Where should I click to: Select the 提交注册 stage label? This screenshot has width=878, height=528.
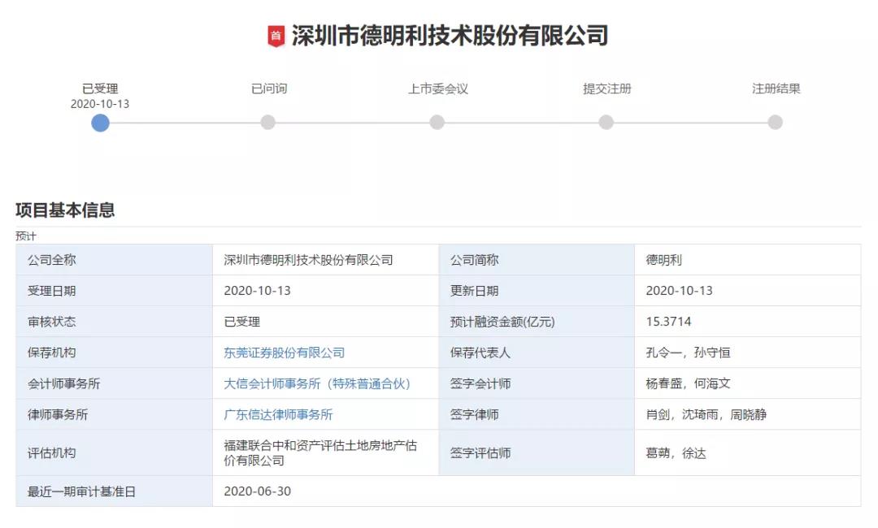(x=605, y=90)
